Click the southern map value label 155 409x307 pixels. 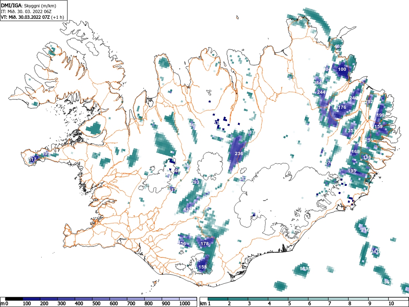203,267
